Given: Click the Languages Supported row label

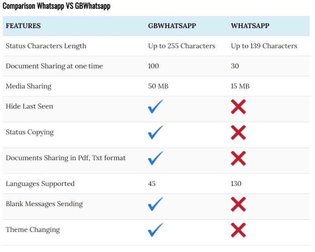Looking at the screenshot, I should click(40, 184).
